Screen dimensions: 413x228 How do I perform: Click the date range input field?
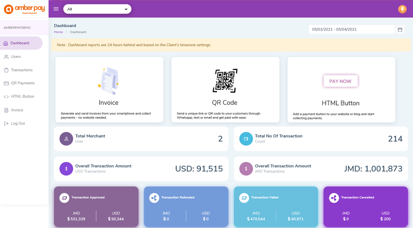click(351, 30)
